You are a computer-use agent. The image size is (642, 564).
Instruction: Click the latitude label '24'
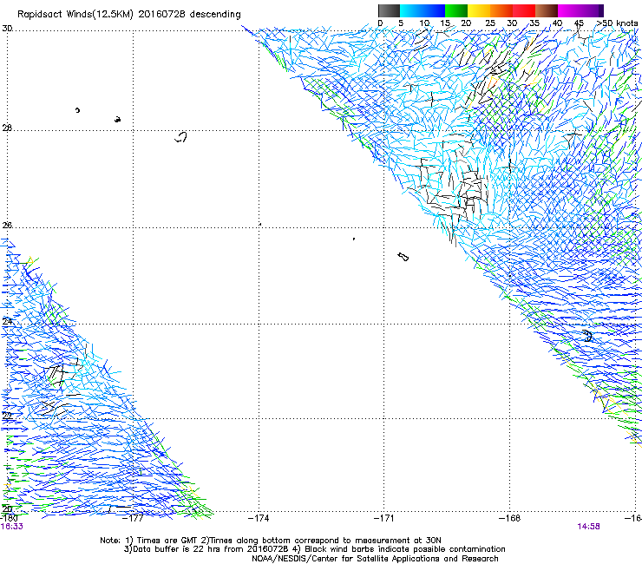(7, 322)
